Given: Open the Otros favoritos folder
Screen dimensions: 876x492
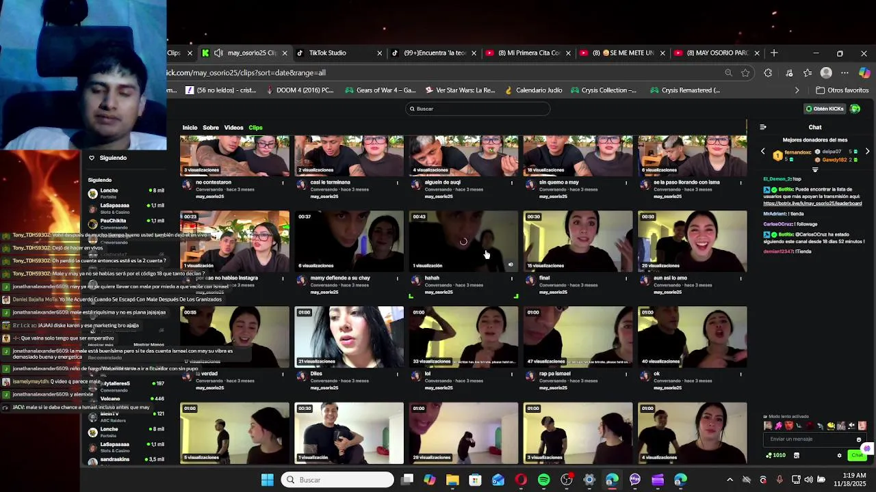Looking at the screenshot, I should [842, 90].
